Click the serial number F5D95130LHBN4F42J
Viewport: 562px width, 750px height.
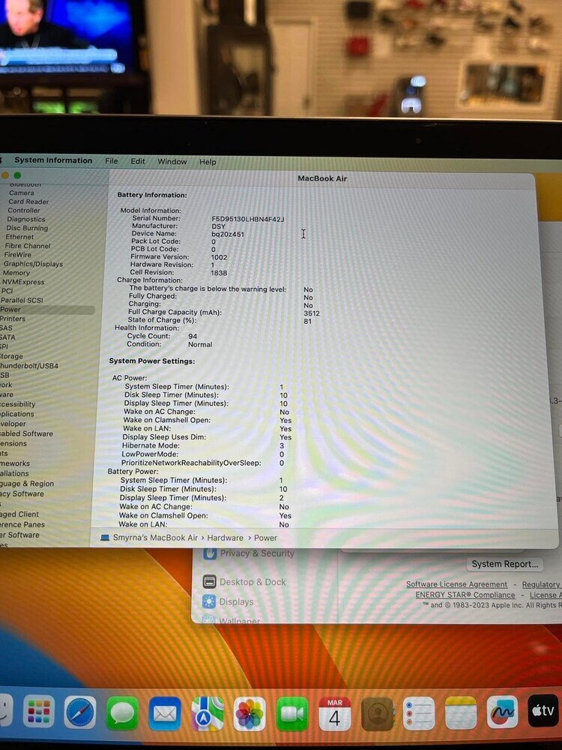pos(247,219)
